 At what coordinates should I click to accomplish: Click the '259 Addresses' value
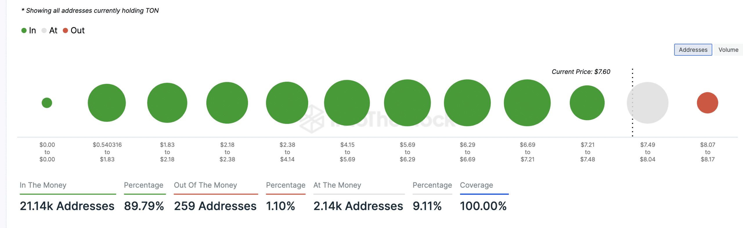tap(215, 206)
